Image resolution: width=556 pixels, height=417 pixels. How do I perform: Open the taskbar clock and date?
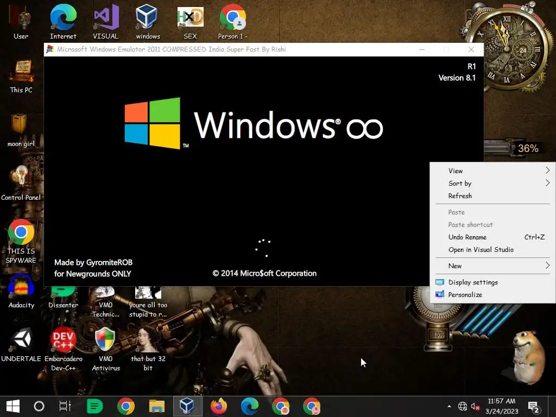point(501,406)
